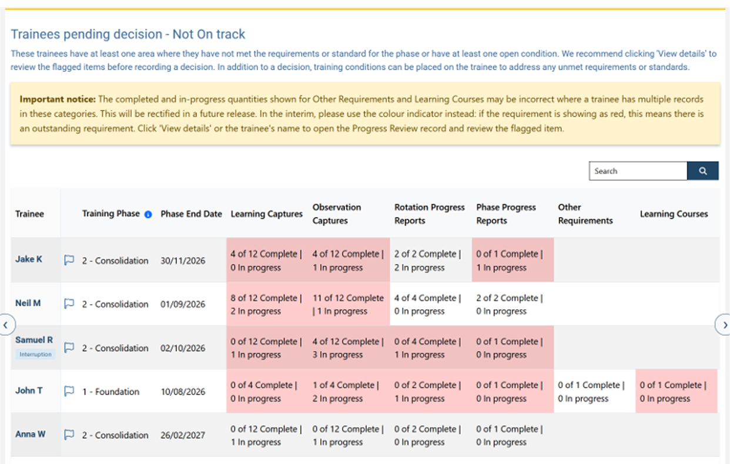Screen dimensions: 730x464
Task: Click the 'Important notice:' bold text
Action: [x=57, y=99]
